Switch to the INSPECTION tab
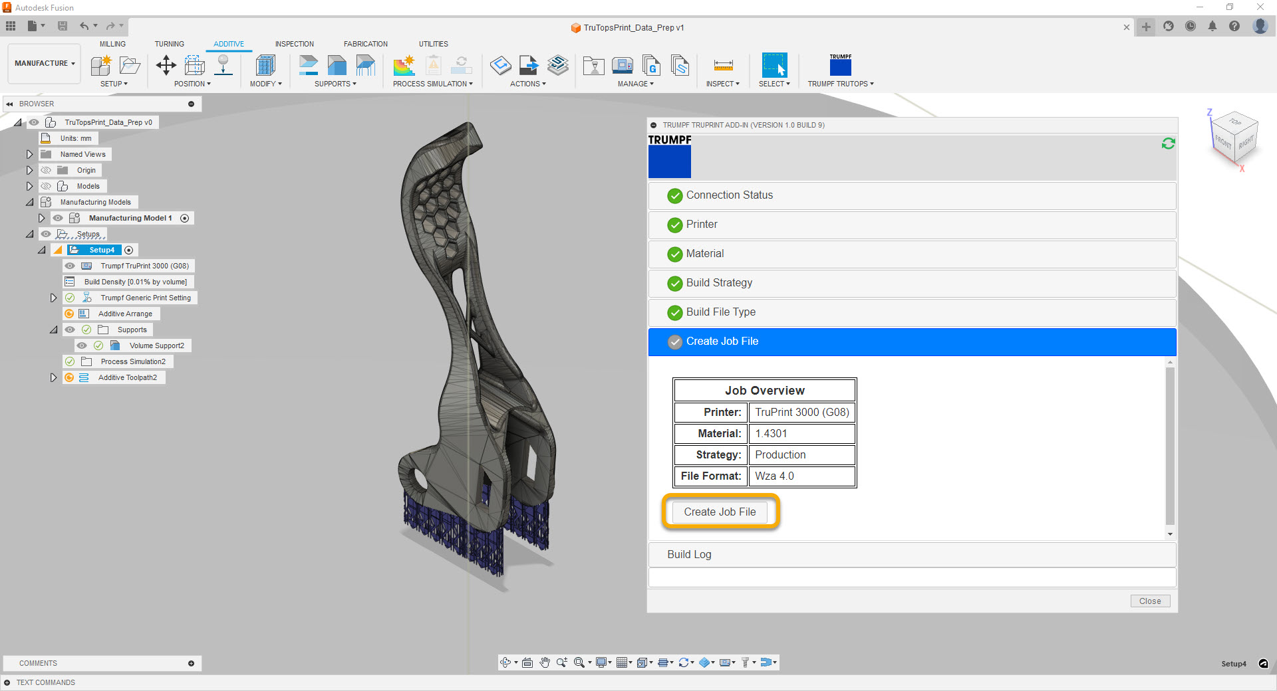The image size is (1277, 691). tap(294, 44)
